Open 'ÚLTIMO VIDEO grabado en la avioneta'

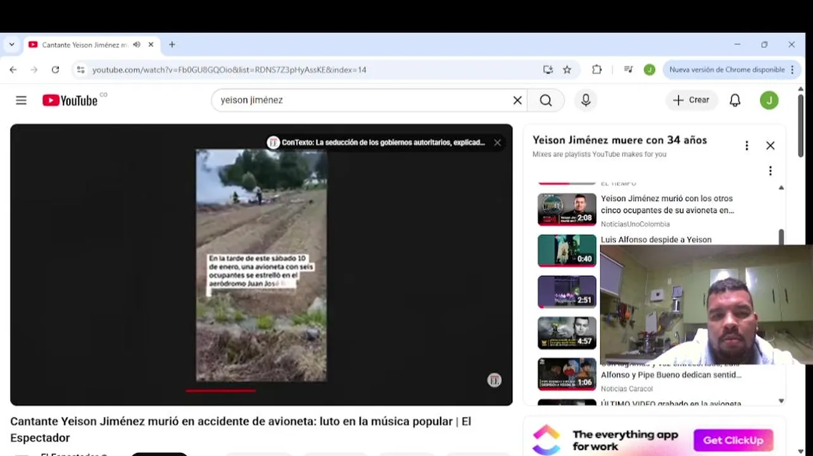tap(671, 403)
